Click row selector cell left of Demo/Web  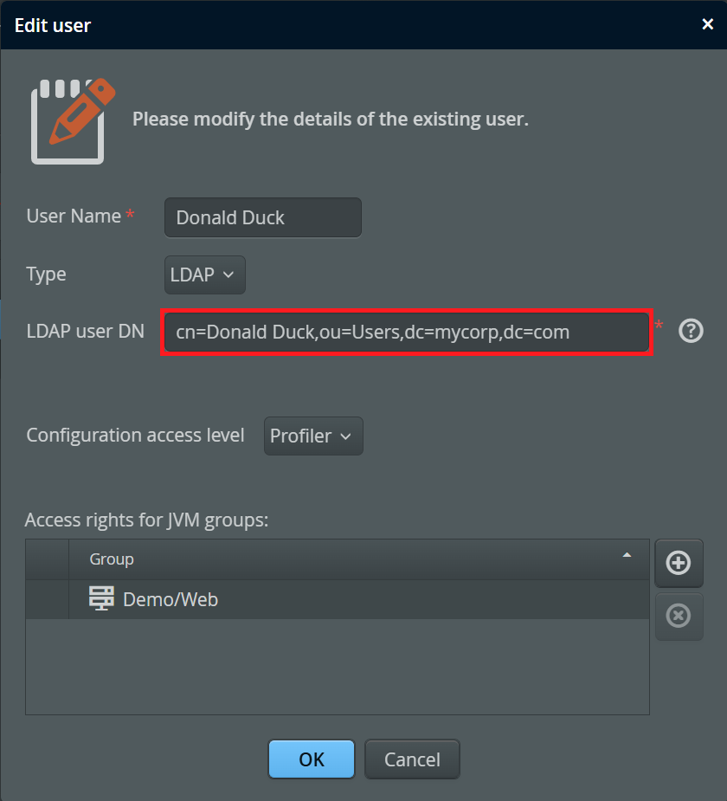point(47,599)
